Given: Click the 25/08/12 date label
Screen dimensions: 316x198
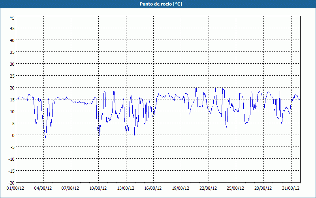Looking at the screenshot, I should point(235,188).
